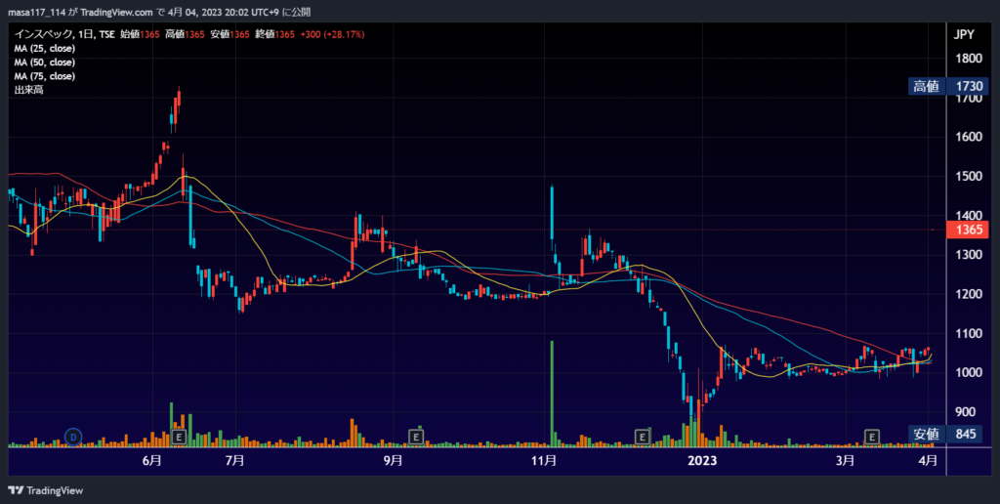Click the red 1365 current price tag
1000x504 pixels.
point(968,230)
